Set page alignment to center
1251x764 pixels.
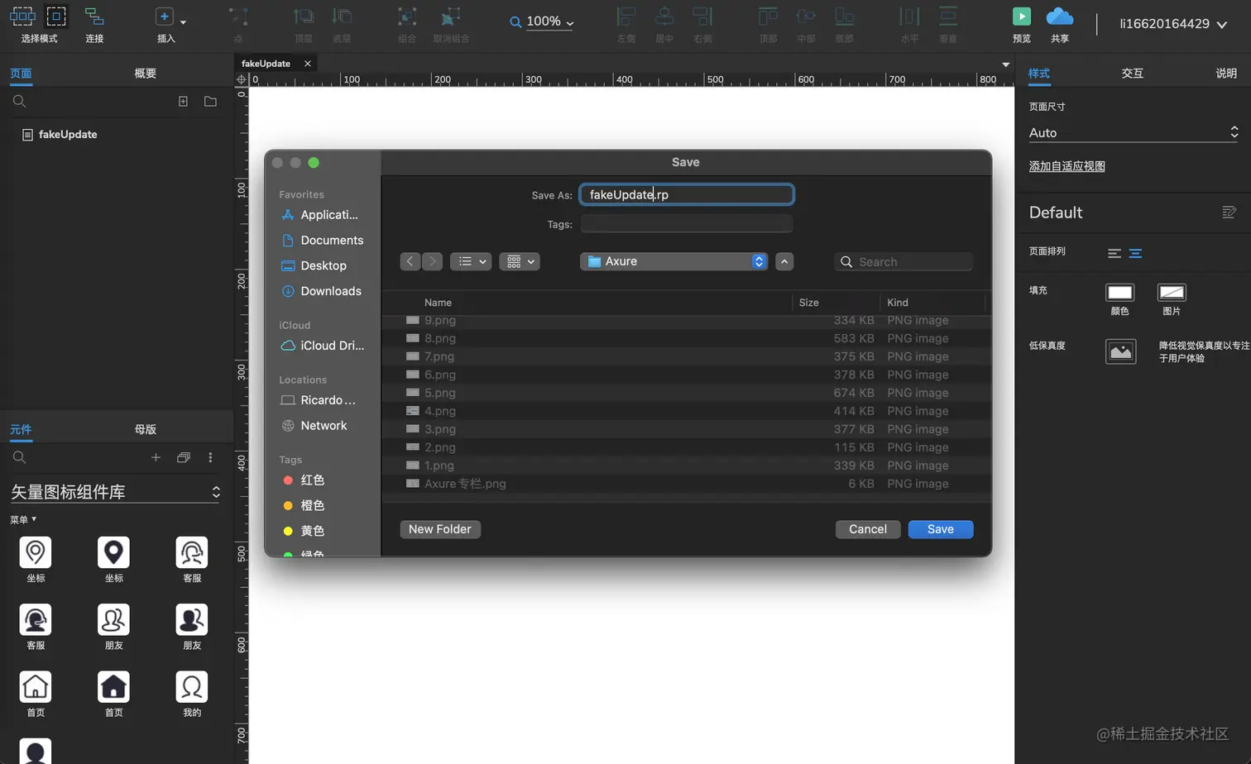(x=1135, y=253)
